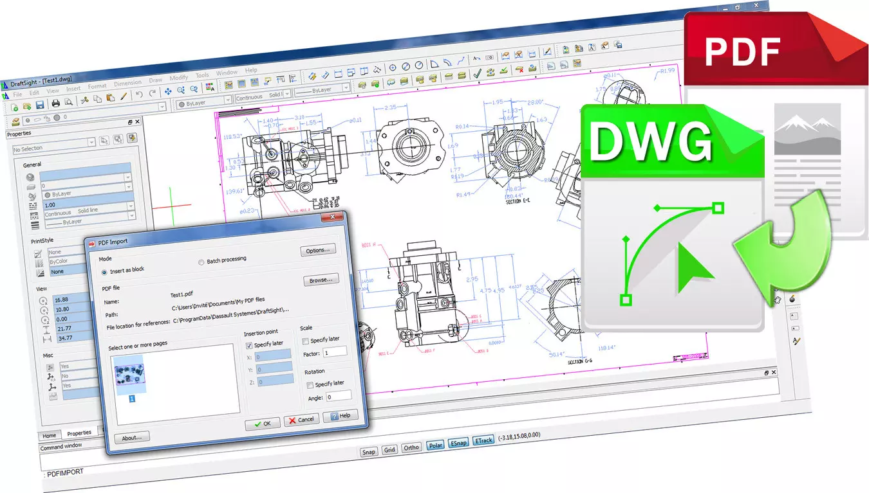
Task: Click the green checkmark toolbar icon
Action: pyautogui.click(x=477, y=74)
